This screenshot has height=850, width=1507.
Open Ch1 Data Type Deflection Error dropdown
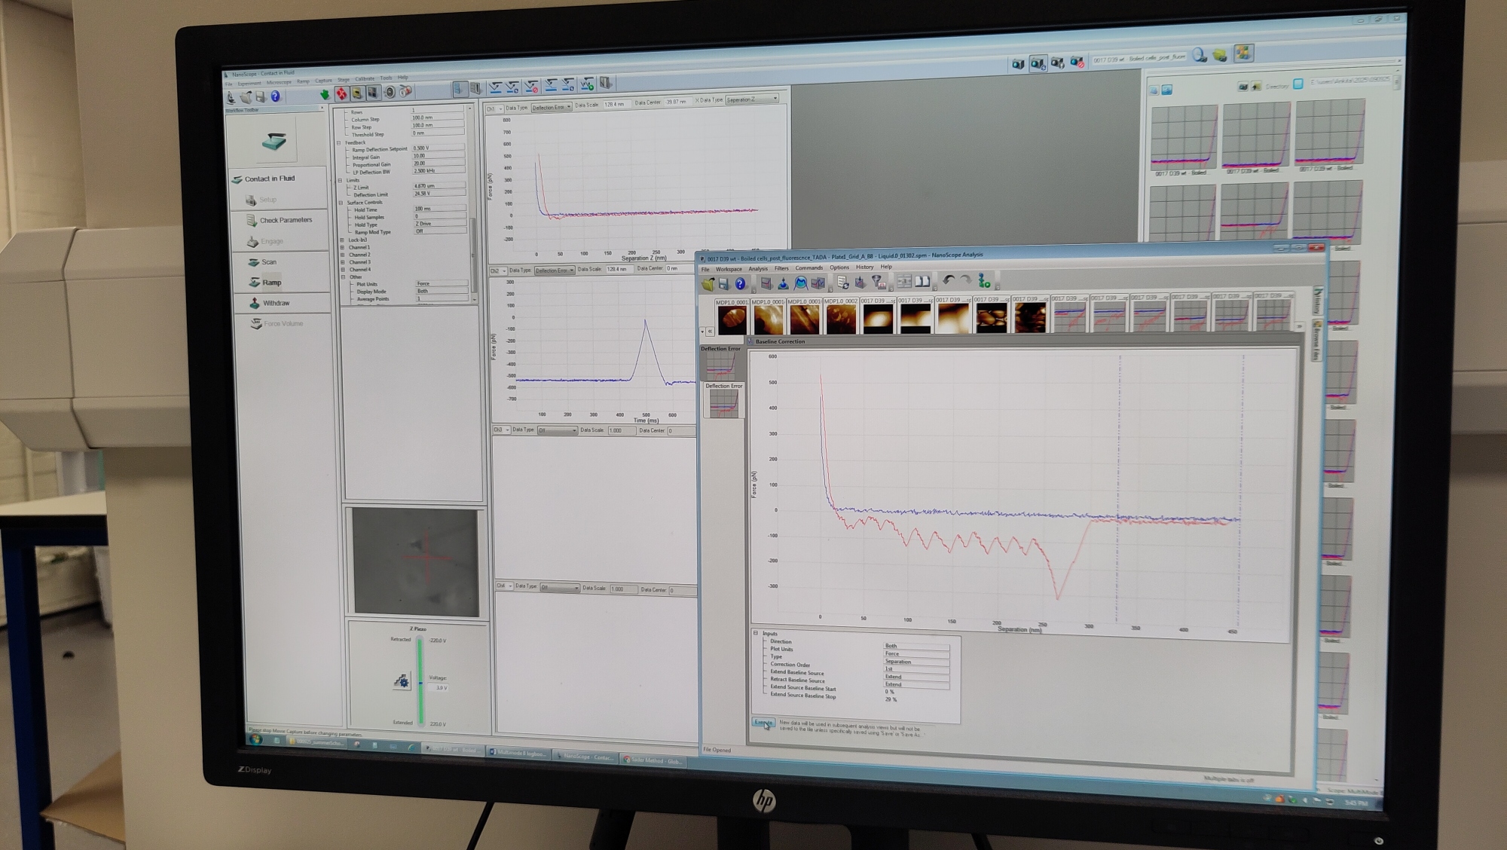(x=552, y=108)
